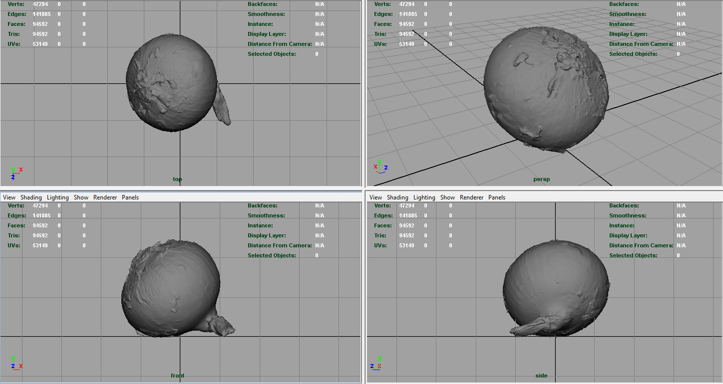
Task: Click the 'UVs:' label in the top view
Action: (14, 44)
